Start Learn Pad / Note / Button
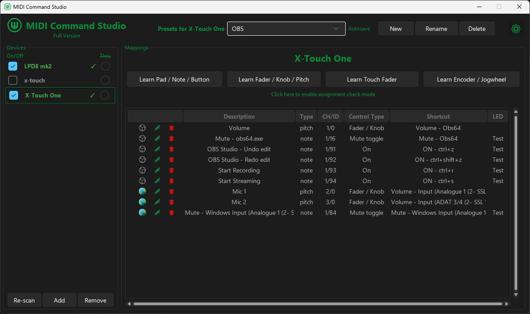This screenshot has height=314, width=530. (x=174, y=79)
